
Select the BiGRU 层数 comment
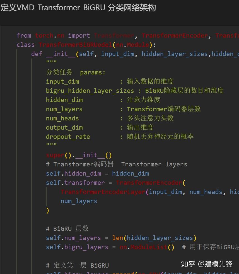[x=67, y=228]
